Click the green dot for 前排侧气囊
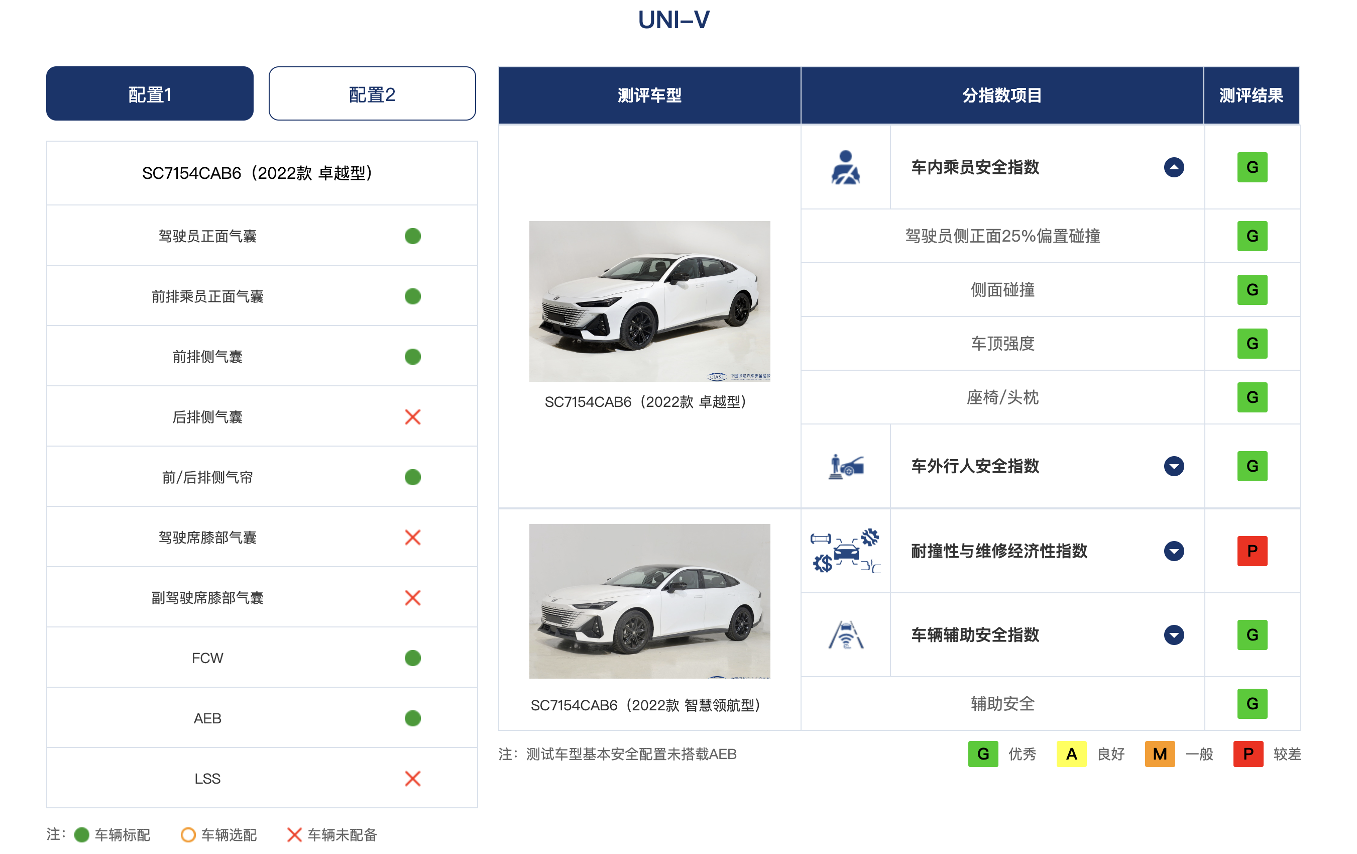Viewport: 1357px width, 854px height. click(412, 357)
